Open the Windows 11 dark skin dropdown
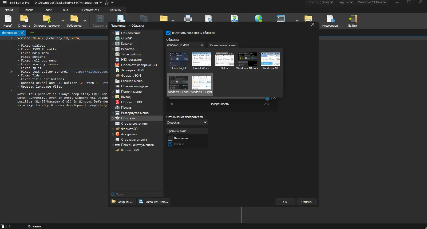Image resolution: width=427 pixels, height=229 pixels. (x=185, y=45)
